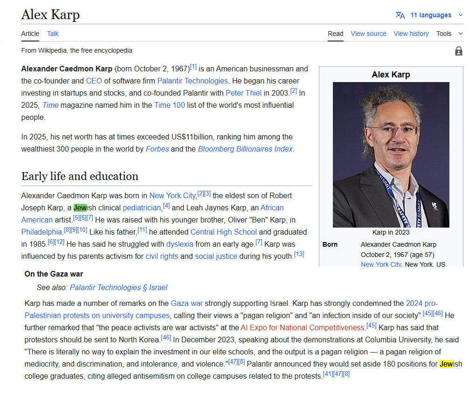Image resolution: width=469 pixels, height=395 pixels.
Task: Open citation [12] after 'in 1985'
Action: (60, 242)
